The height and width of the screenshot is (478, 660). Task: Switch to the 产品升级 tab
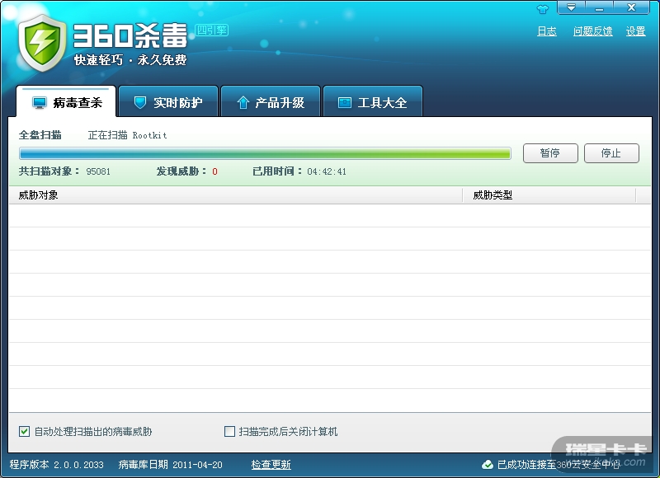[x=271, y=101]
